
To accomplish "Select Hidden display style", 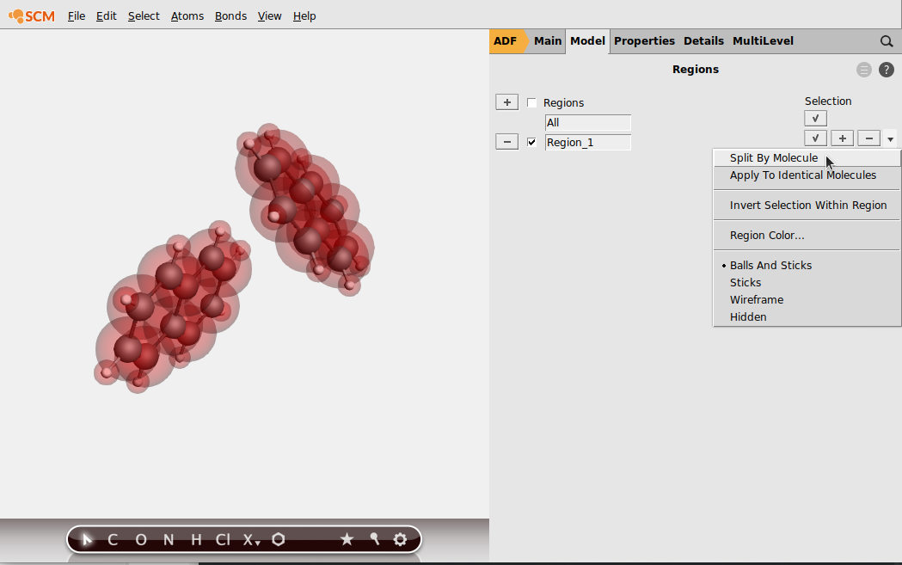I will pyautogui.click(x=807, y=317).
